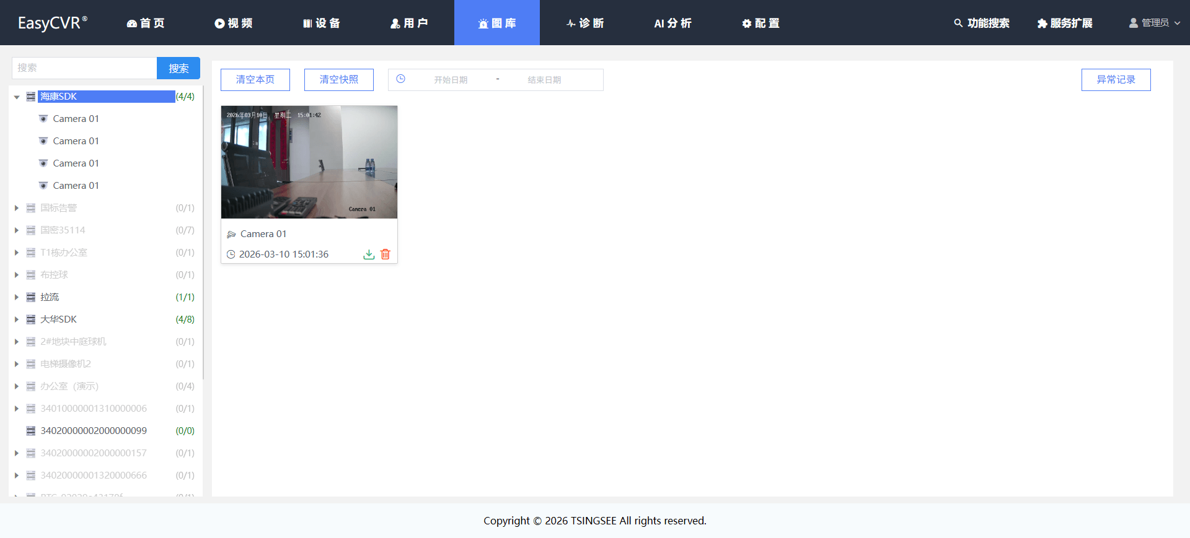Click the 清空本页 button
Screen dimensions: 1190x538
point(255,80)
